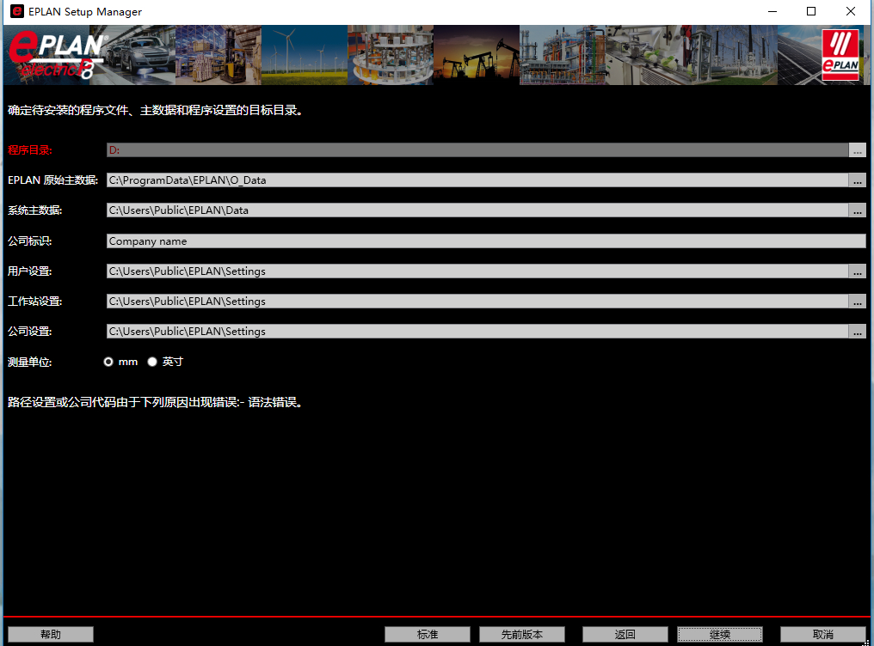Viewport: 874px width, 646px height.
Task: Click the red EPLAN logo at banner right
Action: [x=840, y=55]
